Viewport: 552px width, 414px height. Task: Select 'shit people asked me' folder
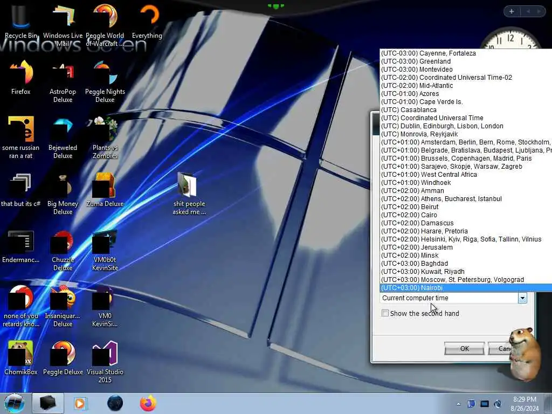[x=189, y=194]
